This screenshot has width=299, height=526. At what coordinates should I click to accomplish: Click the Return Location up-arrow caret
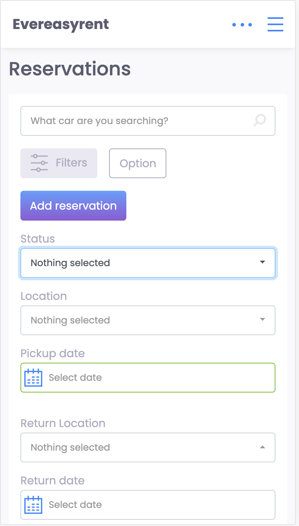[263, 447]
